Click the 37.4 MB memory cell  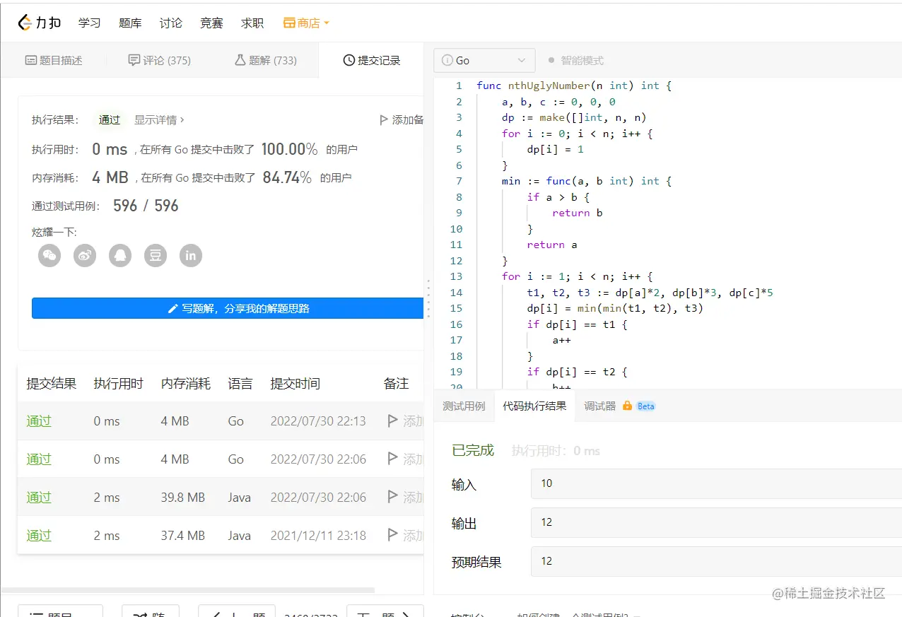pos(182,536)
